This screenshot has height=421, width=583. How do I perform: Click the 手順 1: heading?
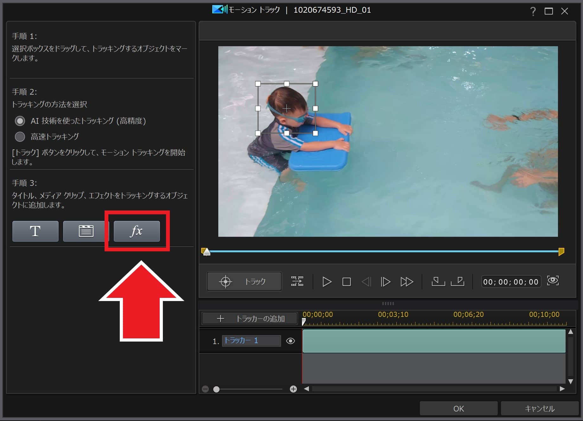coord(24,36)
